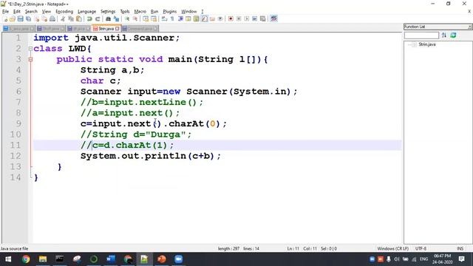
Task: Toggle show all characters pilcrow icon
Action: pos(172,18)
